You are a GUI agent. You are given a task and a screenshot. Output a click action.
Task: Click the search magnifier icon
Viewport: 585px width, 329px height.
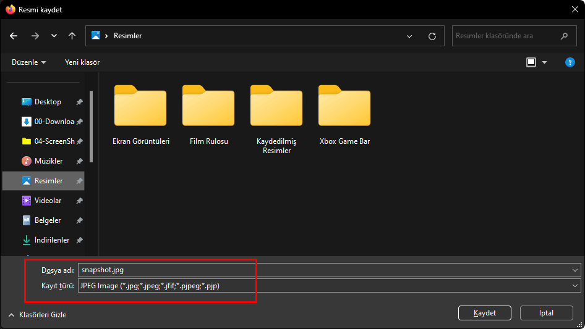(x=564, y=36)
